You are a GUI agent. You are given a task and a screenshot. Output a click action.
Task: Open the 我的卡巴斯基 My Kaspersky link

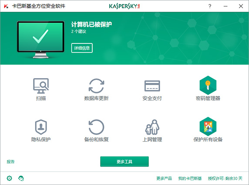coord(190,178)
